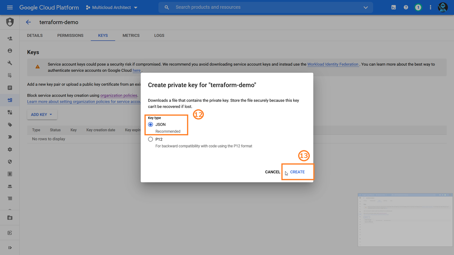This screenshot has width=454, height=255.
Task: Click the 'Recommended' note under JSON
Action: pos(168,131)
